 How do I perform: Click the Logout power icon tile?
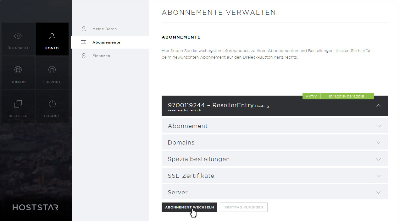pyautogui.click(x=52, y=107)
